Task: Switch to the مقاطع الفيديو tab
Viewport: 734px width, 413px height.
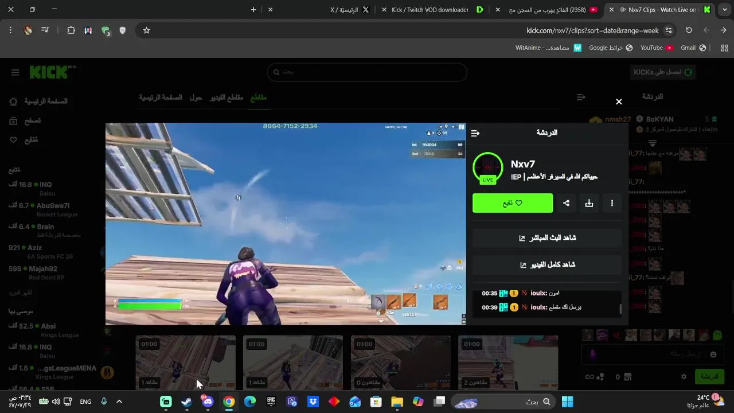Action: click(227, 98)
